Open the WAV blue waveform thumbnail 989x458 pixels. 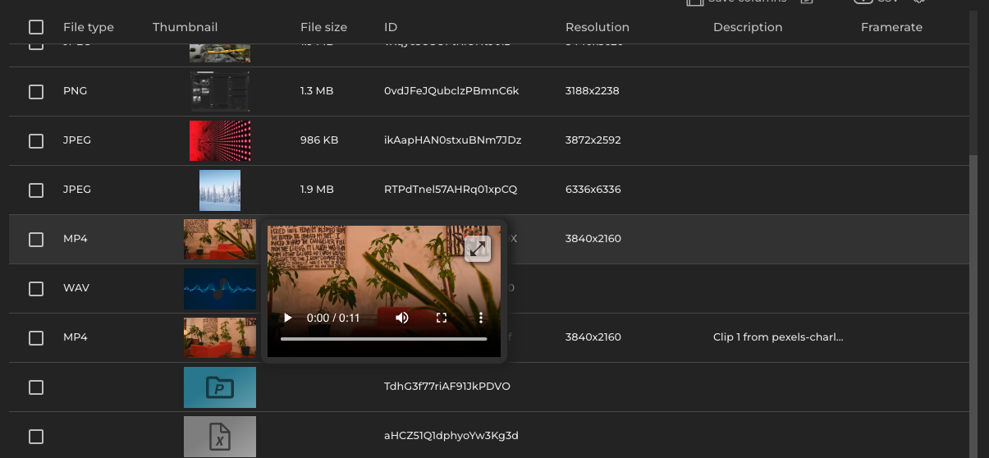pyautogui.click(x=220, y=289)
